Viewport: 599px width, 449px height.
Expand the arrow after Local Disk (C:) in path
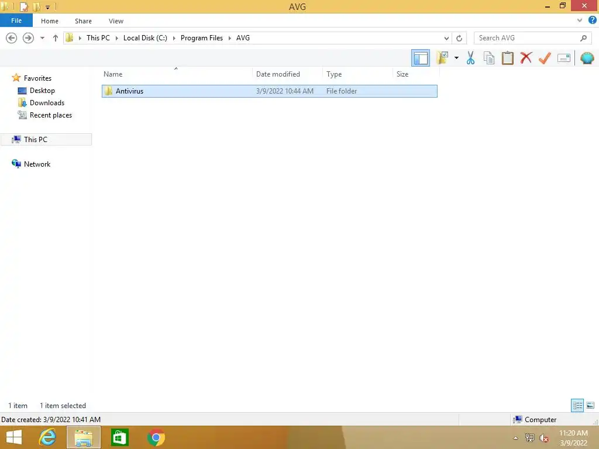click(174, 38)
